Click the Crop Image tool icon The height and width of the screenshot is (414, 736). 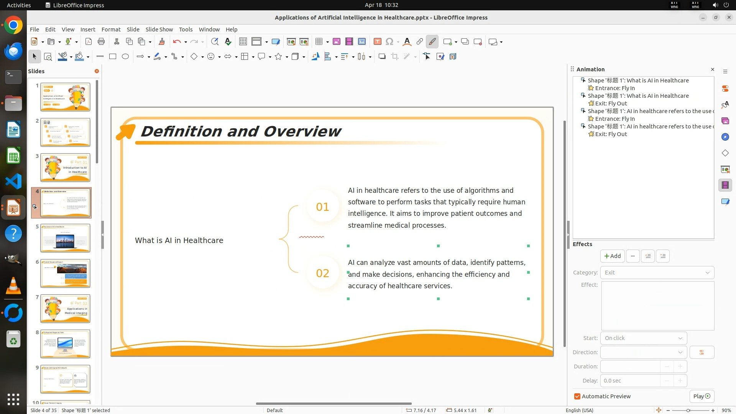tap(395, 57)
